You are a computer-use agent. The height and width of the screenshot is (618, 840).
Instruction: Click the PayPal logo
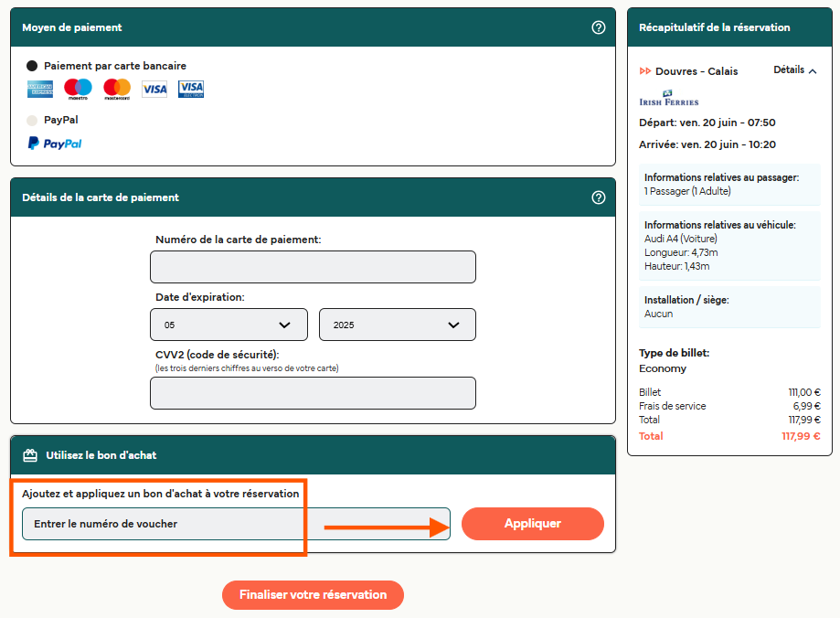[x=55, y=144]
